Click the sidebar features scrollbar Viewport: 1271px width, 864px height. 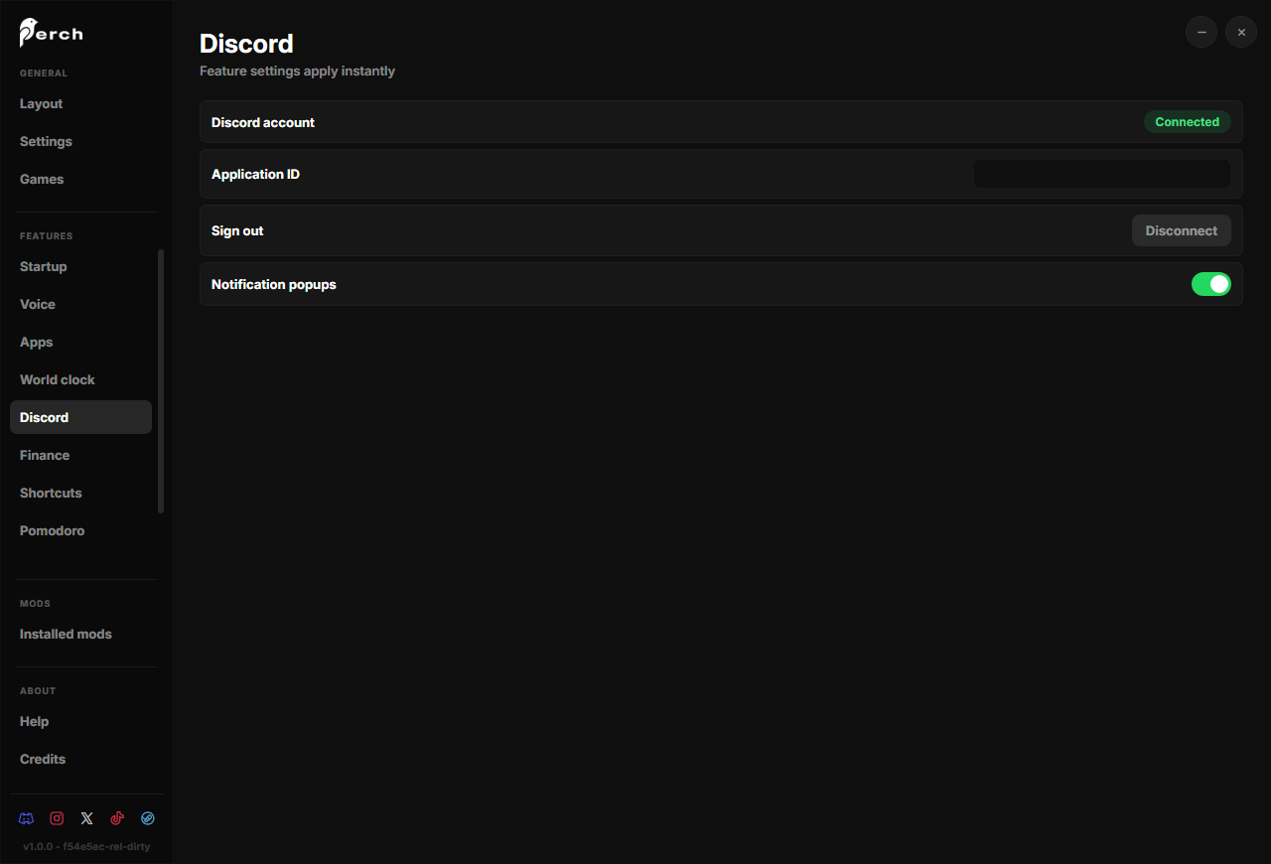[x=161, y=381]
